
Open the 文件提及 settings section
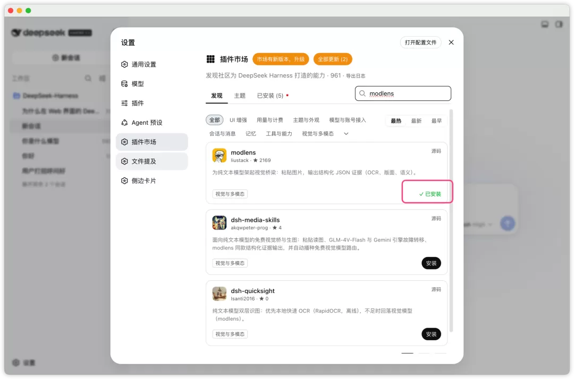click(152, 161)
